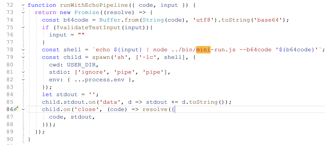This screenshot has height=145, width=325.
Task: Click the shell variable name on line 78
Action: click(x=72, y=50)
